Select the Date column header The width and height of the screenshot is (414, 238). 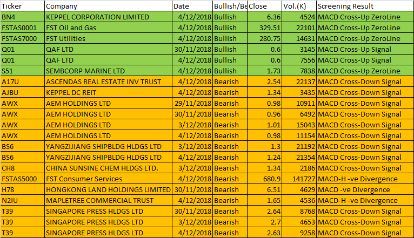192,6
